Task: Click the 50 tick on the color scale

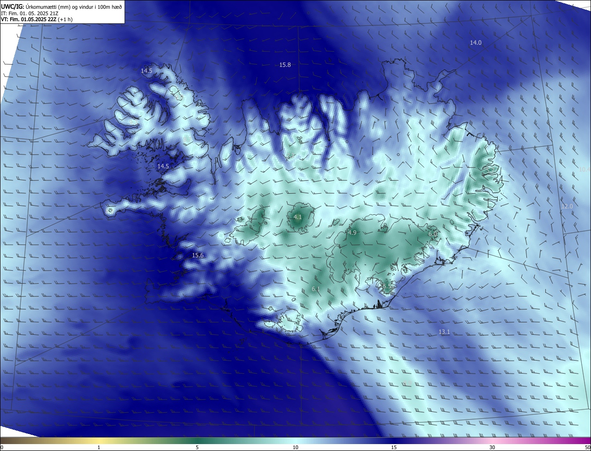Action: point(587,447)
